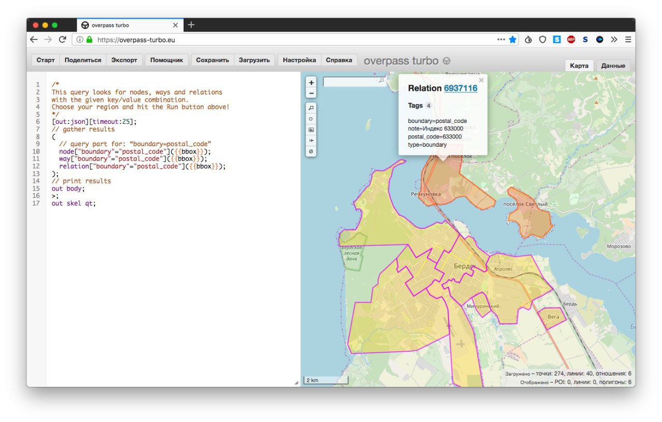Click the Сохранить save button
The image size is (662, 422).
213,60
